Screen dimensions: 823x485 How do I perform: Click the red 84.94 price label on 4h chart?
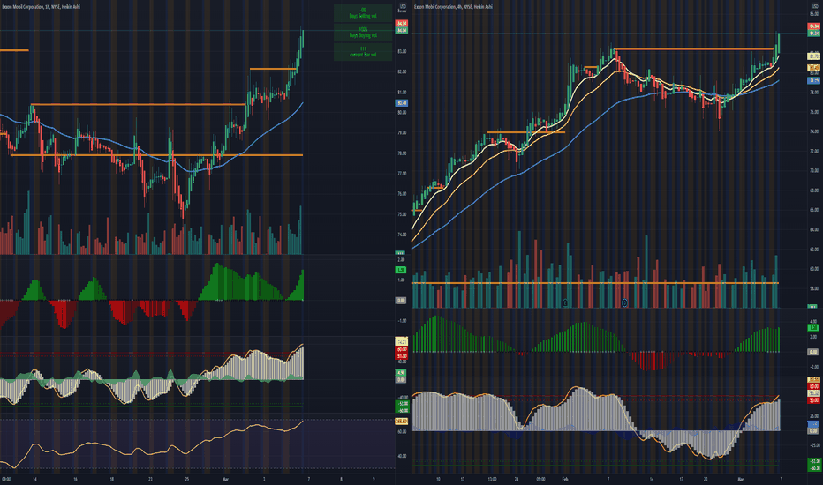(813, 26)
